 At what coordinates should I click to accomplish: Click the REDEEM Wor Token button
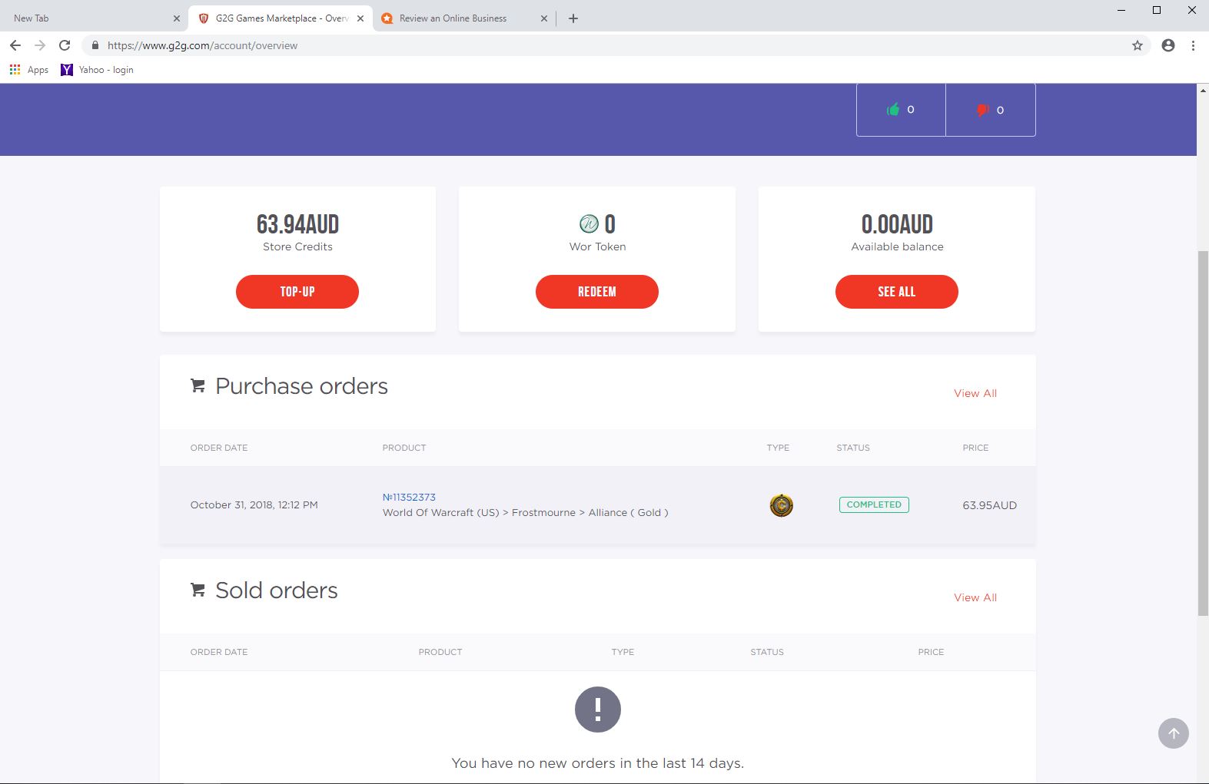coord(597,292)
